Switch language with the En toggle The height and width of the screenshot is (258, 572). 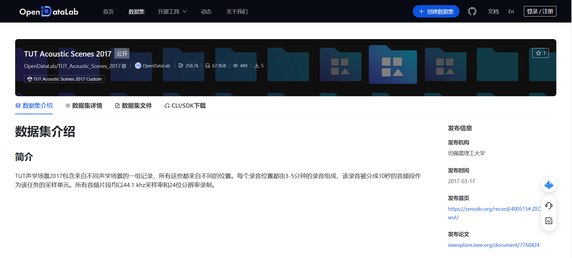(x=511, y=11)
